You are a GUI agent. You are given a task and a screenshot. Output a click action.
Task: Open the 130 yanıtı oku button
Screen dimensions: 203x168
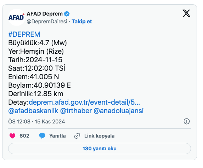[x=100, y=149]
